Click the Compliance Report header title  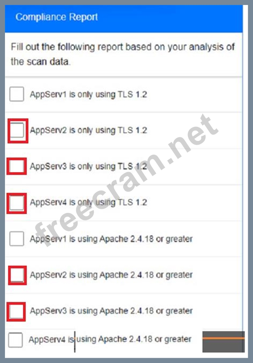pyautogui.click(x=56, y=17)
